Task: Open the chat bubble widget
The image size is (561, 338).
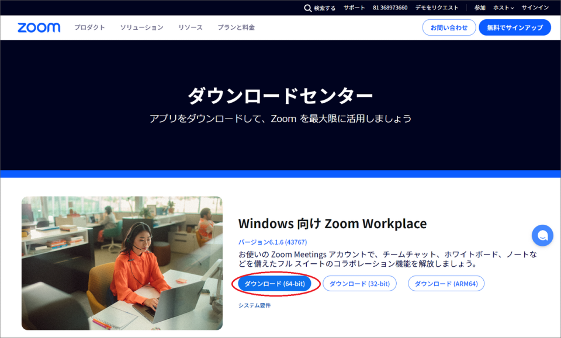Action: point(542,235)
